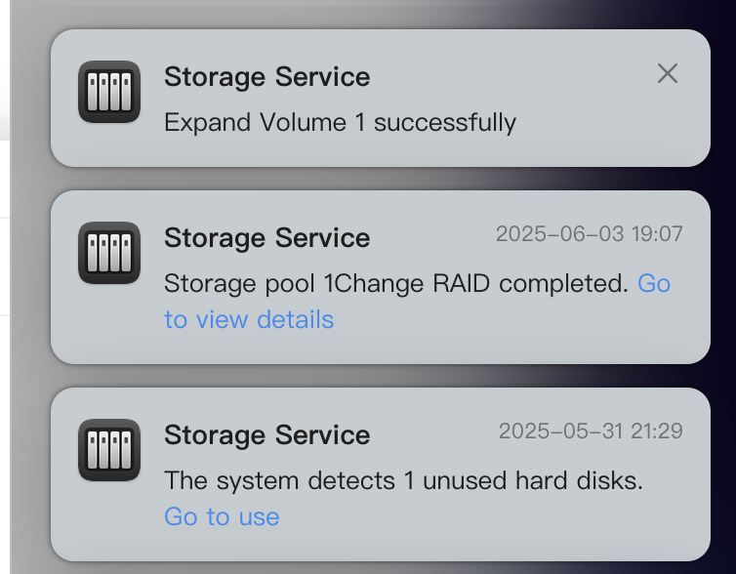Click Storage Service title of Expand Volume notification
736x574 pixels.
(x=267, y=76)
